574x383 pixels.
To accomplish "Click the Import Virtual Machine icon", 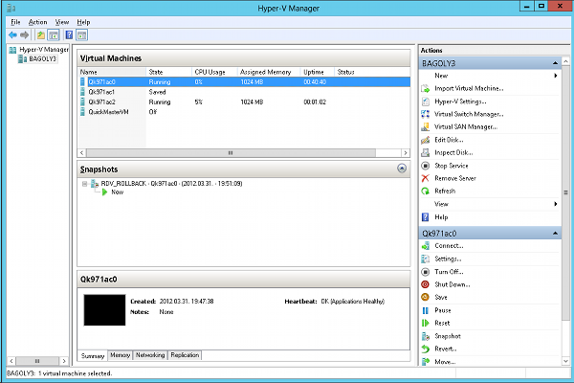I will point(426,88).
